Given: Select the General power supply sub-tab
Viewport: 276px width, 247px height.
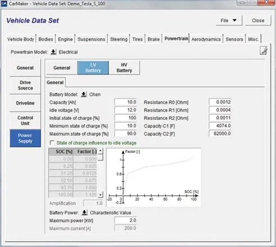Looking at the screenshot, I should [62, 68].
